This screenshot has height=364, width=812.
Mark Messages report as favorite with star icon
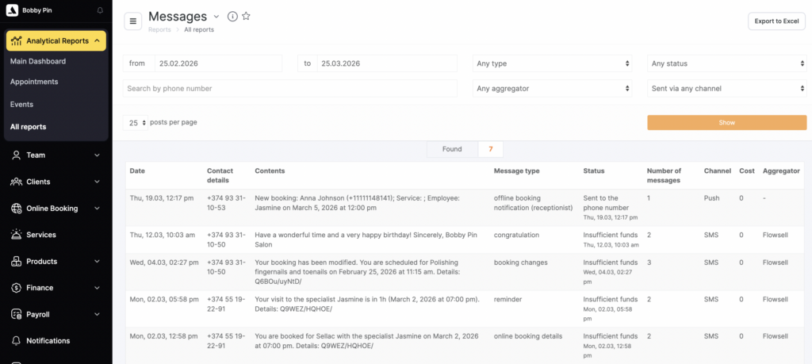[x=246, y=17]
